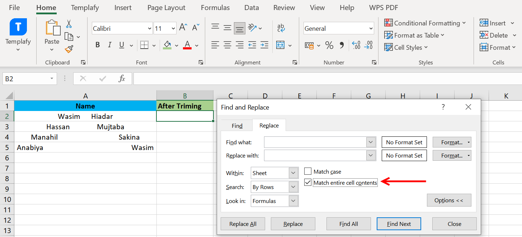Select the Cut (scissors) icon in Clipboard
This screenshot has height=237, width=522.
click(69, 24)
